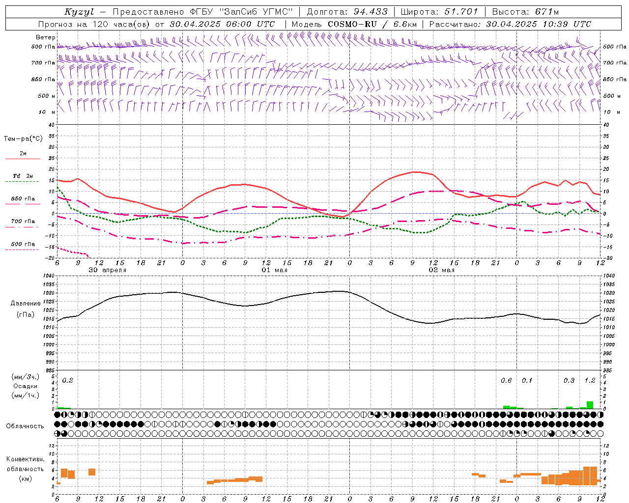Select the computed time 30.04.2025 10:39 UTC

[x=539, y=24]
